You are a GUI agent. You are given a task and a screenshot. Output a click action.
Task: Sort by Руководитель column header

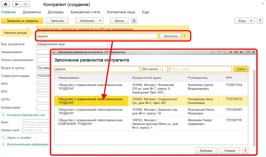(x=203, y=78)
